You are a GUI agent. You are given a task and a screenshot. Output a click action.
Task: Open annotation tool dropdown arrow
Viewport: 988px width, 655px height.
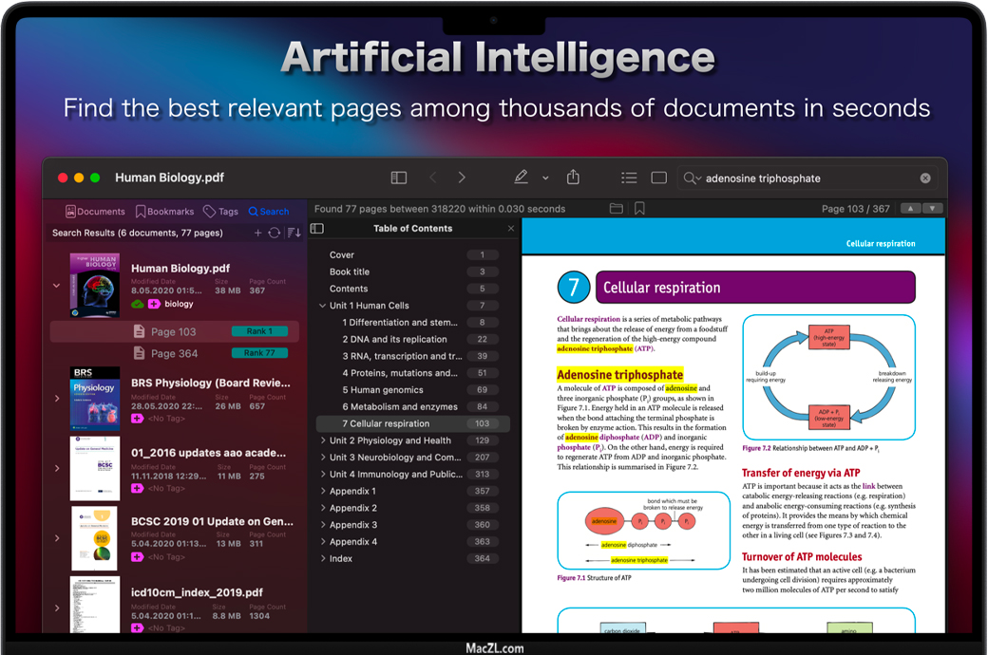pos(545,178)
